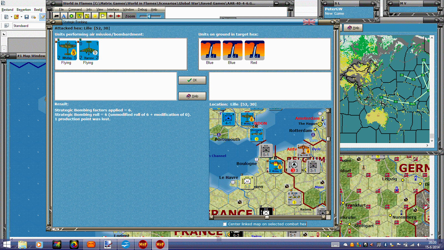This screenshot has width=444, height=250.
Task: Click the OK button
Action: point(192,80)
